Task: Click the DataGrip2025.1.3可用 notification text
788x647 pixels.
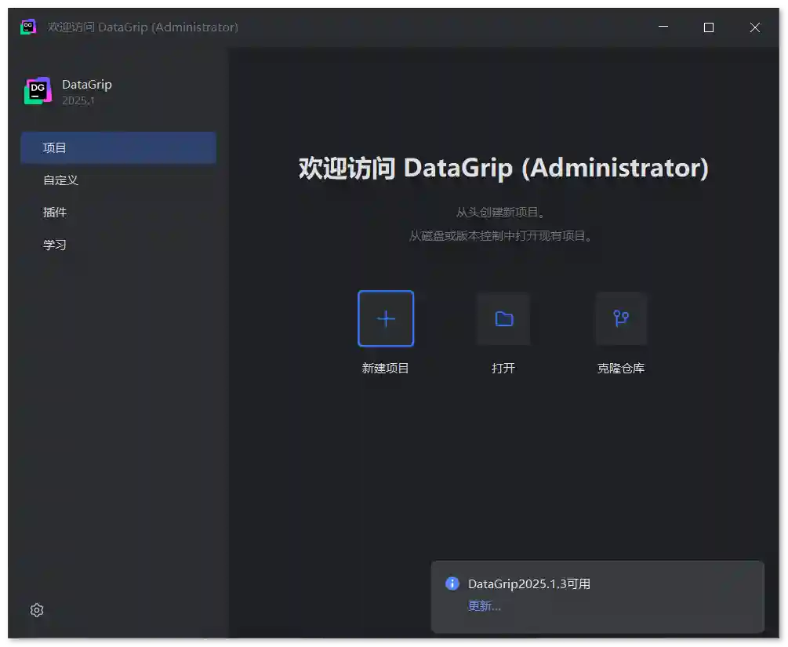Action: [x=528, y=583]
